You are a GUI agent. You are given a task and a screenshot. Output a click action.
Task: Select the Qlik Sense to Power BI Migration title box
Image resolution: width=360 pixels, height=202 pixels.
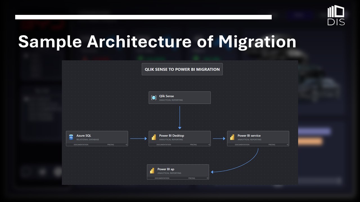182,69
